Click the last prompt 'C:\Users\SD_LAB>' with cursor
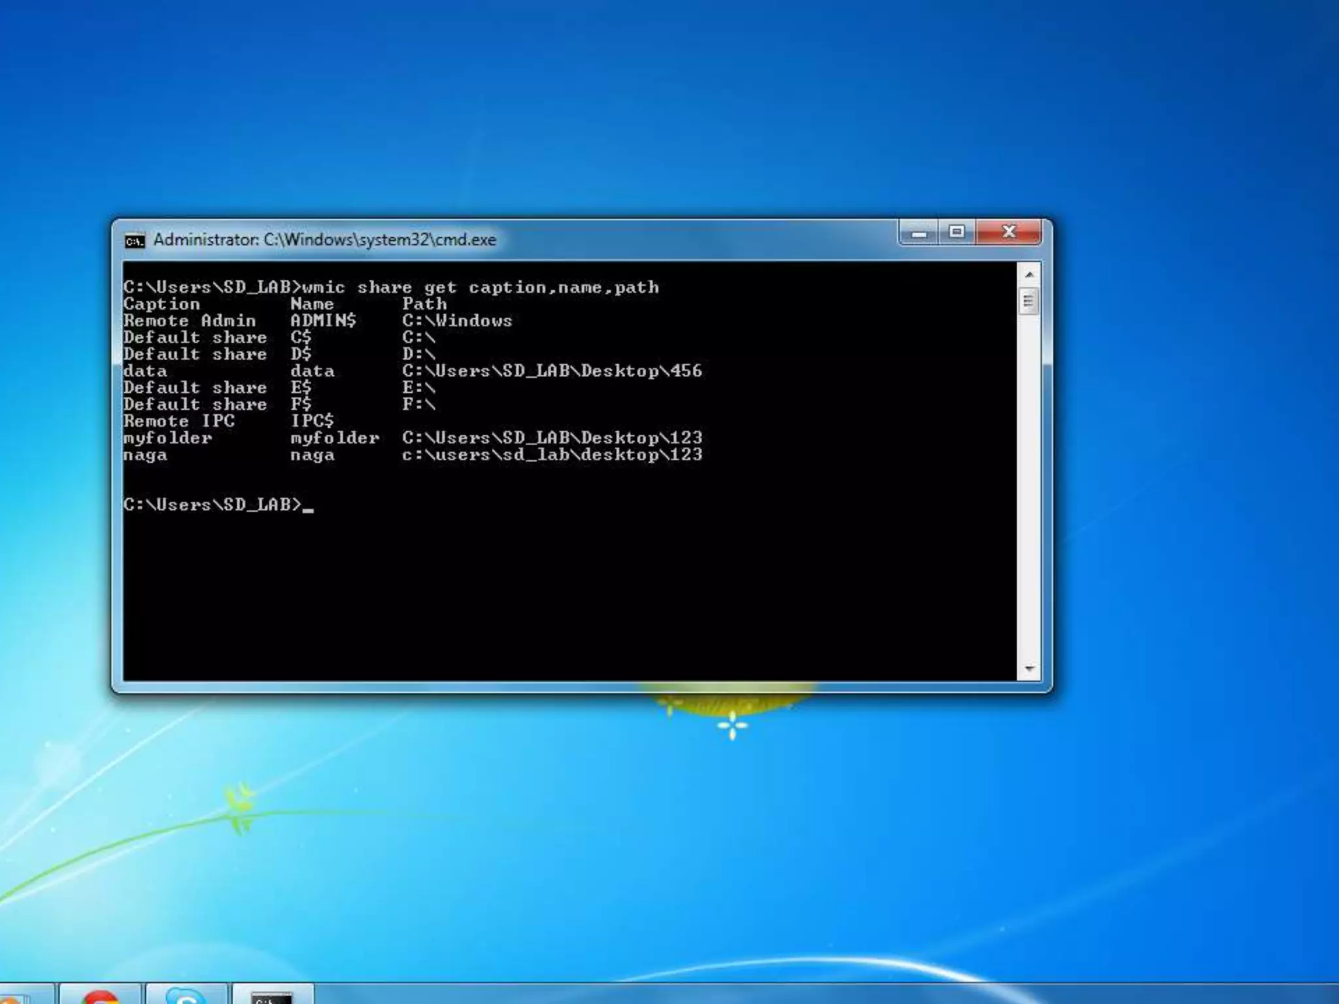The image size is (1339, 1004). tap(212, 505)
